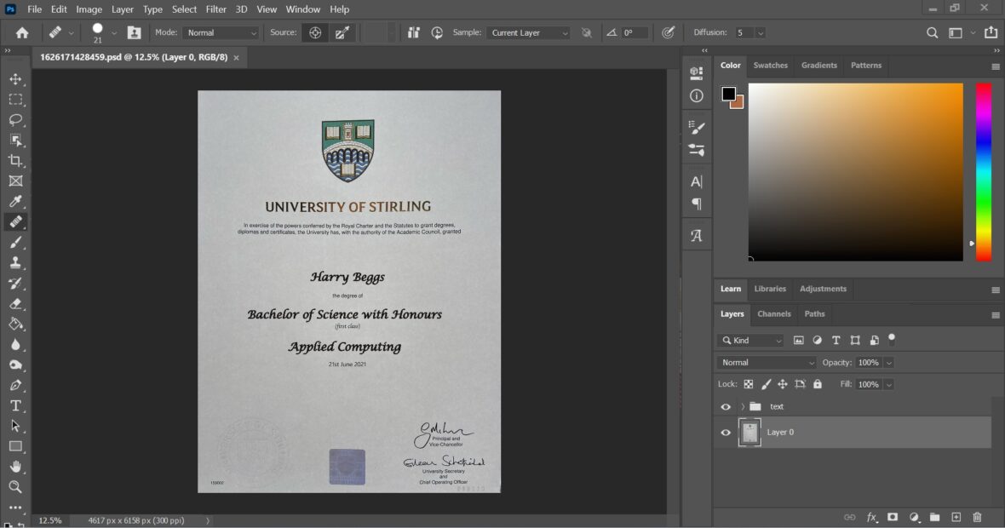Select the Brush tool
1005x528 pixels.
click(x=15, y=242)
